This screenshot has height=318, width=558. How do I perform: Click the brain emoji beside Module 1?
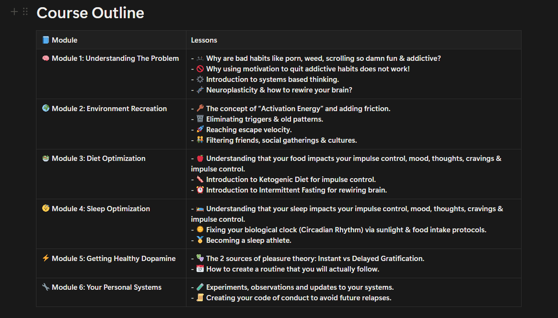coord(46,58)
